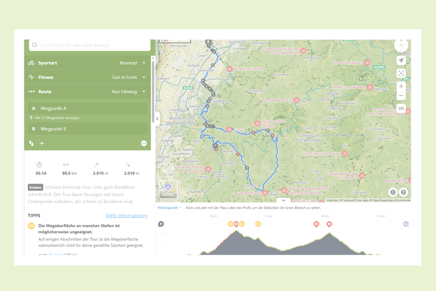The height and width of the screenshot is (291, 436).
Task: Collapse the elevation profile panel
Action: click(284, 201)
